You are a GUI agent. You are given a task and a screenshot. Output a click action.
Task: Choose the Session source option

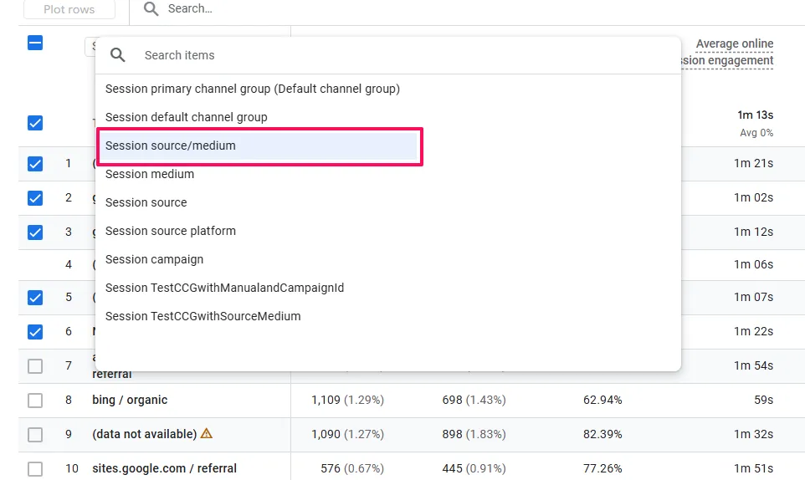click(x=146, y=202)
